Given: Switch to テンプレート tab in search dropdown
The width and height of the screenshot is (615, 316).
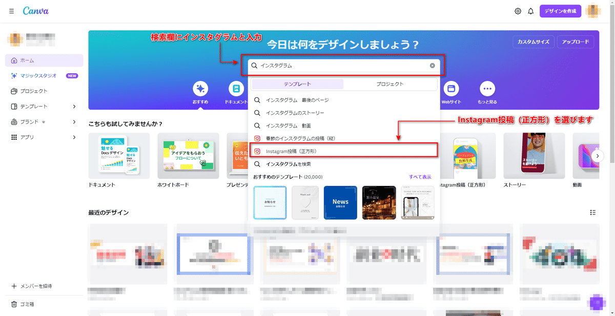Looking at the screenshot, I should coord(297,84).
